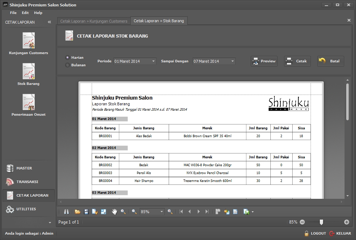The height and width of the screenshot is (240, 356).
Task: Switch to the Kunjungan Customers tab
Action: pos(94,21)
